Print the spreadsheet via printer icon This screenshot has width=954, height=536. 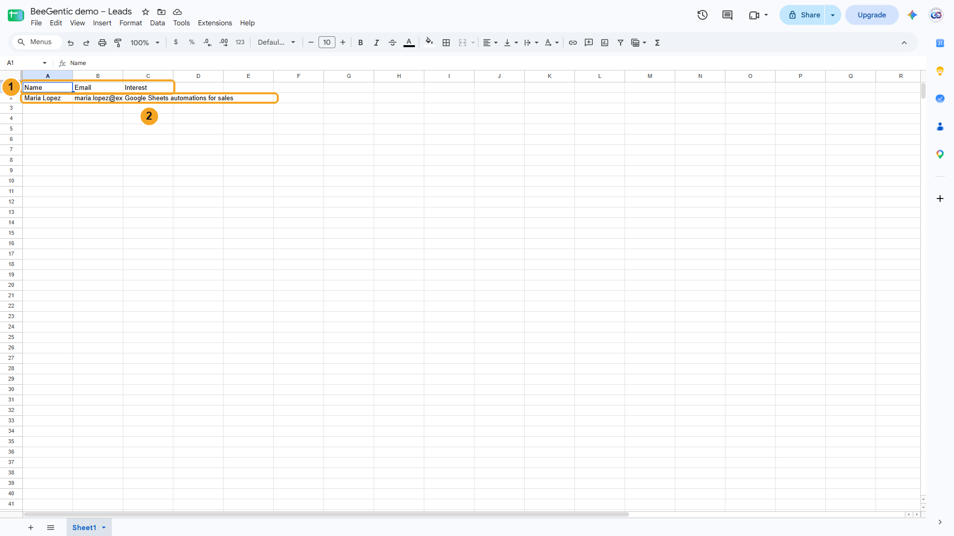(x=102, y=43)
